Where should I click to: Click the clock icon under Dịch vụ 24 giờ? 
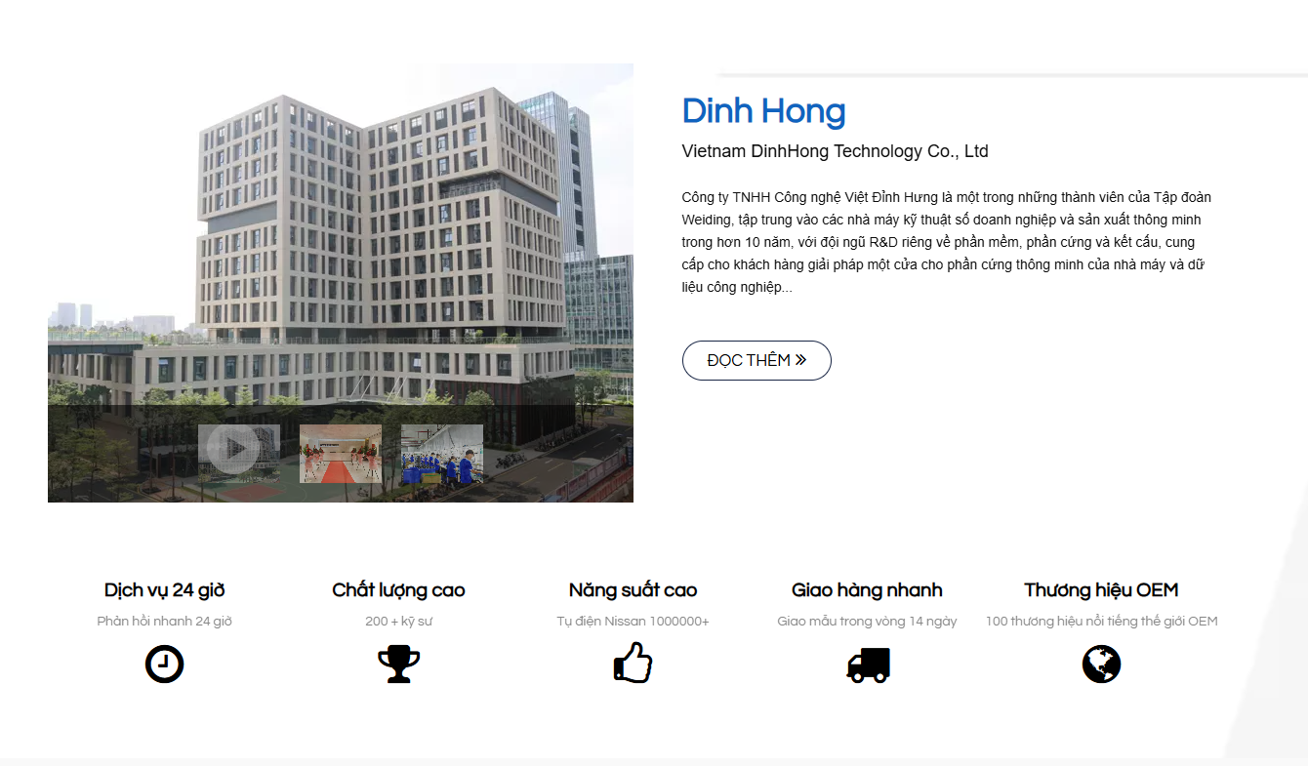click(x=164, y=665)
